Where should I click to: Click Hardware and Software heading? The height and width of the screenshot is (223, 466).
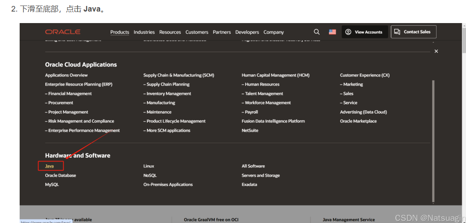(x=78, y=156)
